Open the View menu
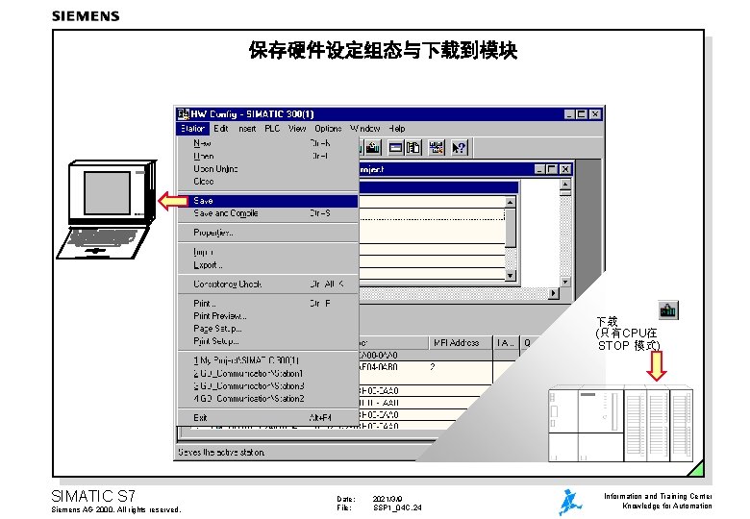Image resolution: width=750 pixels, height=519 pixels. (297, 129)
